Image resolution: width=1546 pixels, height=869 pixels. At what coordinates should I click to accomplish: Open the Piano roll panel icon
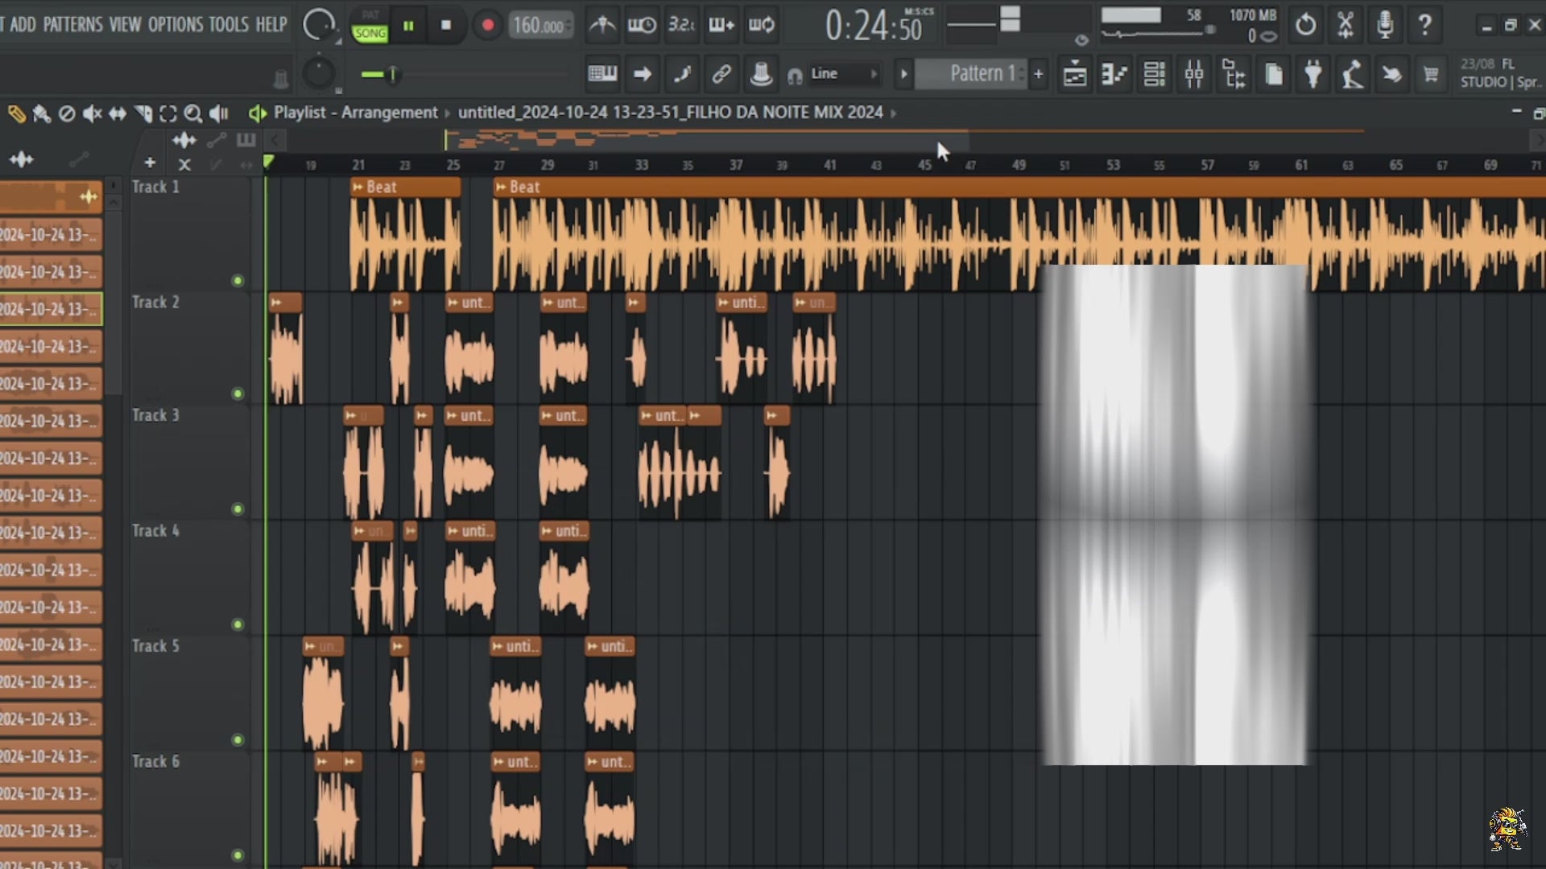[x=1115, y=73]
